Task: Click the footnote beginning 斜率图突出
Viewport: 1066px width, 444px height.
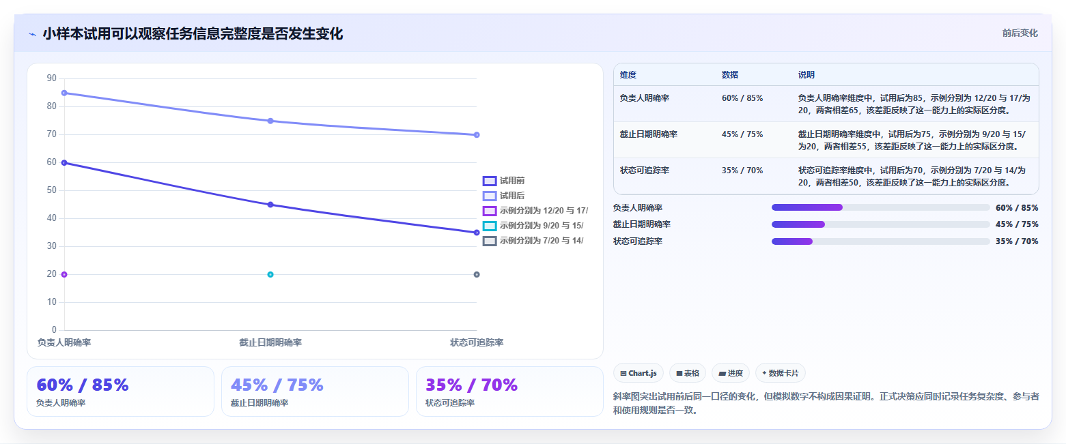Action: (x=826, y=403)
